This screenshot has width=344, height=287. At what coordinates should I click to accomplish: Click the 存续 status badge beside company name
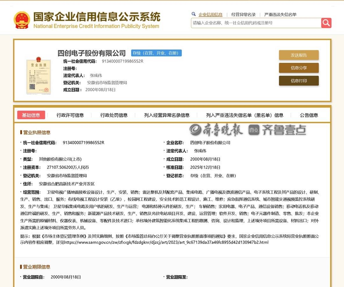point(157,53)
